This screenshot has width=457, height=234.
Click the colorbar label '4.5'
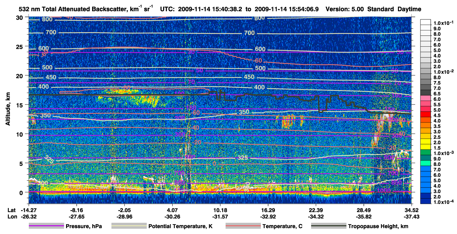(x=438, y=115)
